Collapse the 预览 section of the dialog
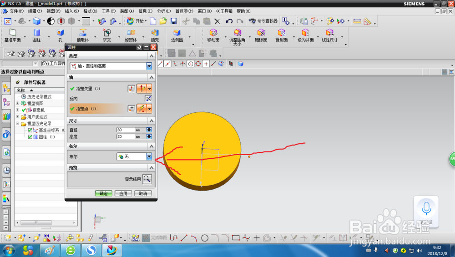The image size is (455, 257). point(152,168)
